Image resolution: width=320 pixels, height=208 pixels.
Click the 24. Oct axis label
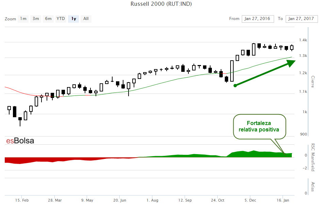218,200
